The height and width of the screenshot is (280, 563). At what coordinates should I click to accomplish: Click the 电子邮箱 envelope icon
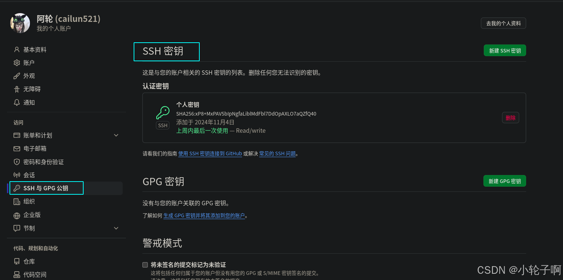pyautogui.click(x=16, y=148)
